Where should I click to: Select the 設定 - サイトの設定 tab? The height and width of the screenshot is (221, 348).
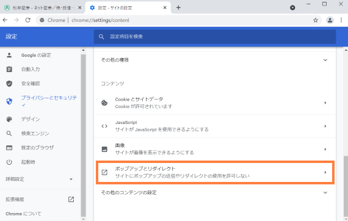tap(128, 8)
